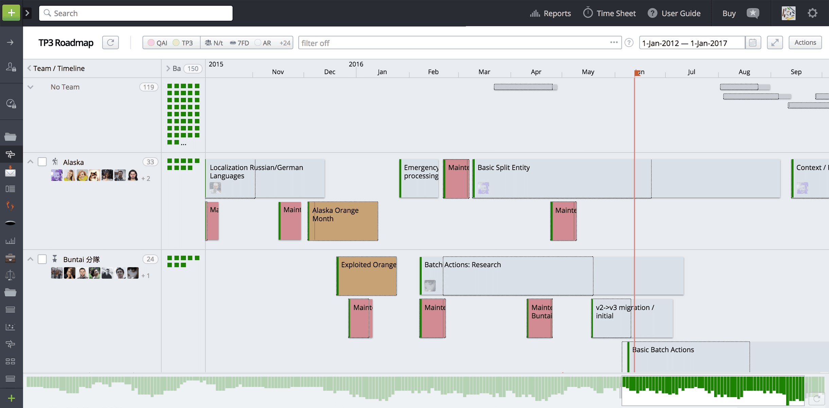Image resolution: width=829 pixels, height=408 pixels.
Task: Open the Actions menu
Action: [805, 42]
